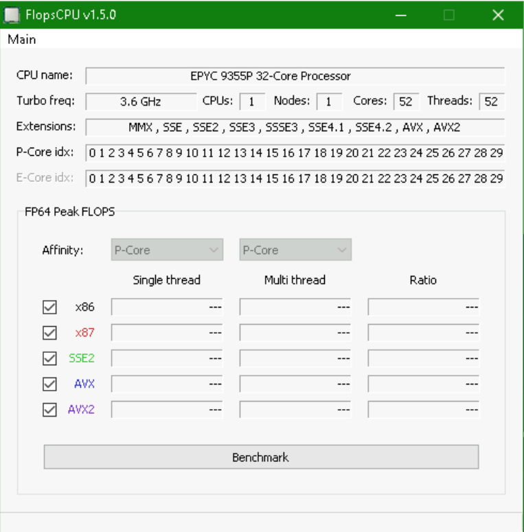Click the x86 row label
524x532 pixels.
84,307
